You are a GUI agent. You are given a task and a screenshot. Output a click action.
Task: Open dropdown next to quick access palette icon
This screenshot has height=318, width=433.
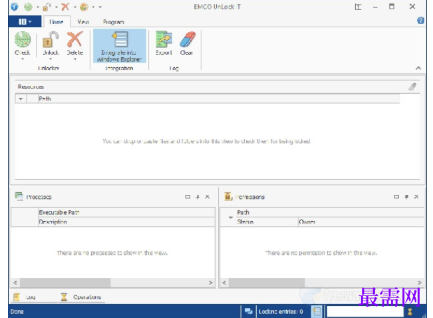pos(93,7)
